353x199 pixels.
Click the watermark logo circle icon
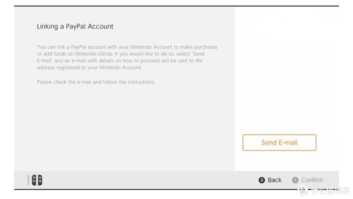click(303, 190)
